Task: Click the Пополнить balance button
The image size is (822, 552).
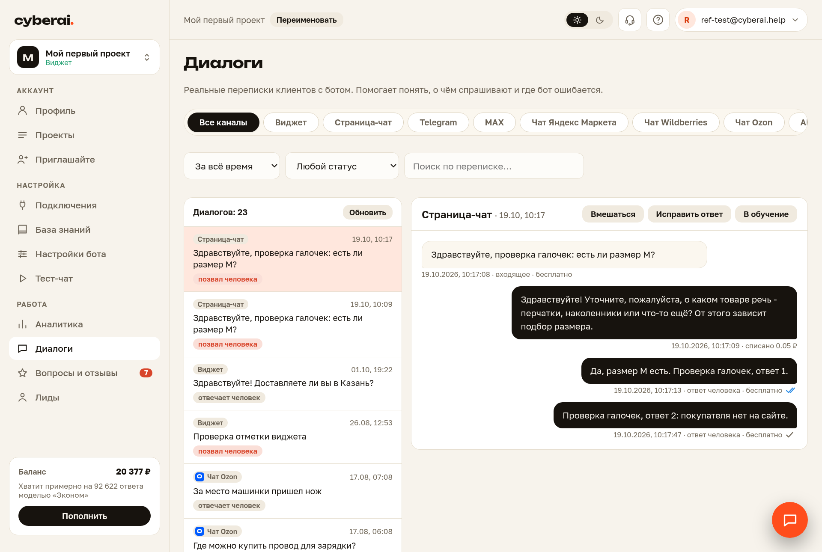Action: click(84, 516)
